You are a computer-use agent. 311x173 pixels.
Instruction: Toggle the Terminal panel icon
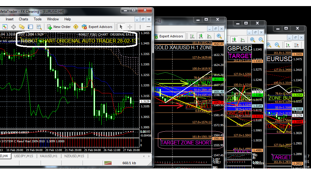[30, 27]
